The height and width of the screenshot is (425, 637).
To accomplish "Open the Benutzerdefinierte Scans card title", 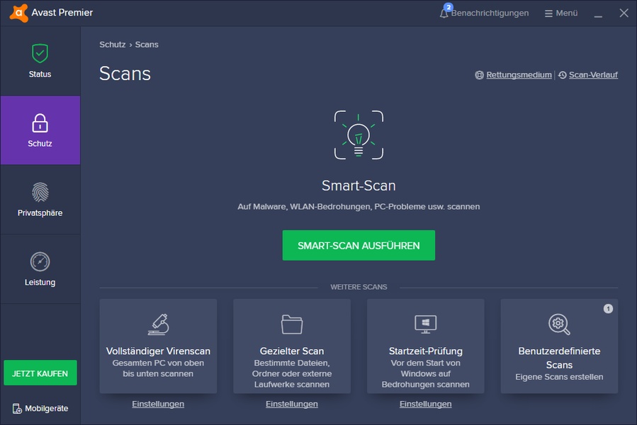I will coord(559,358).
